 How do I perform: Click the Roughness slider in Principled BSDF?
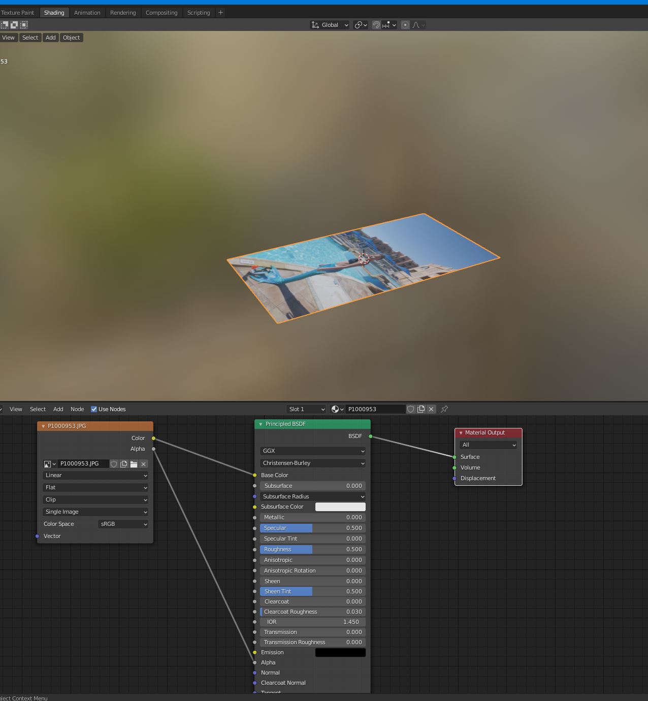point(312,549)
